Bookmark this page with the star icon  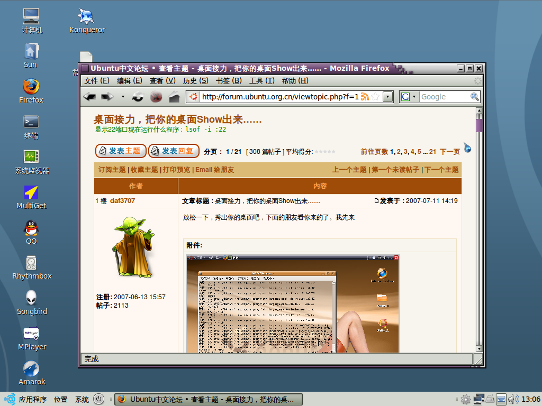tap(375, 97)
